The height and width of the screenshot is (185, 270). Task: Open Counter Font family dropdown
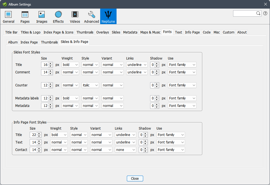pos(182,85)
